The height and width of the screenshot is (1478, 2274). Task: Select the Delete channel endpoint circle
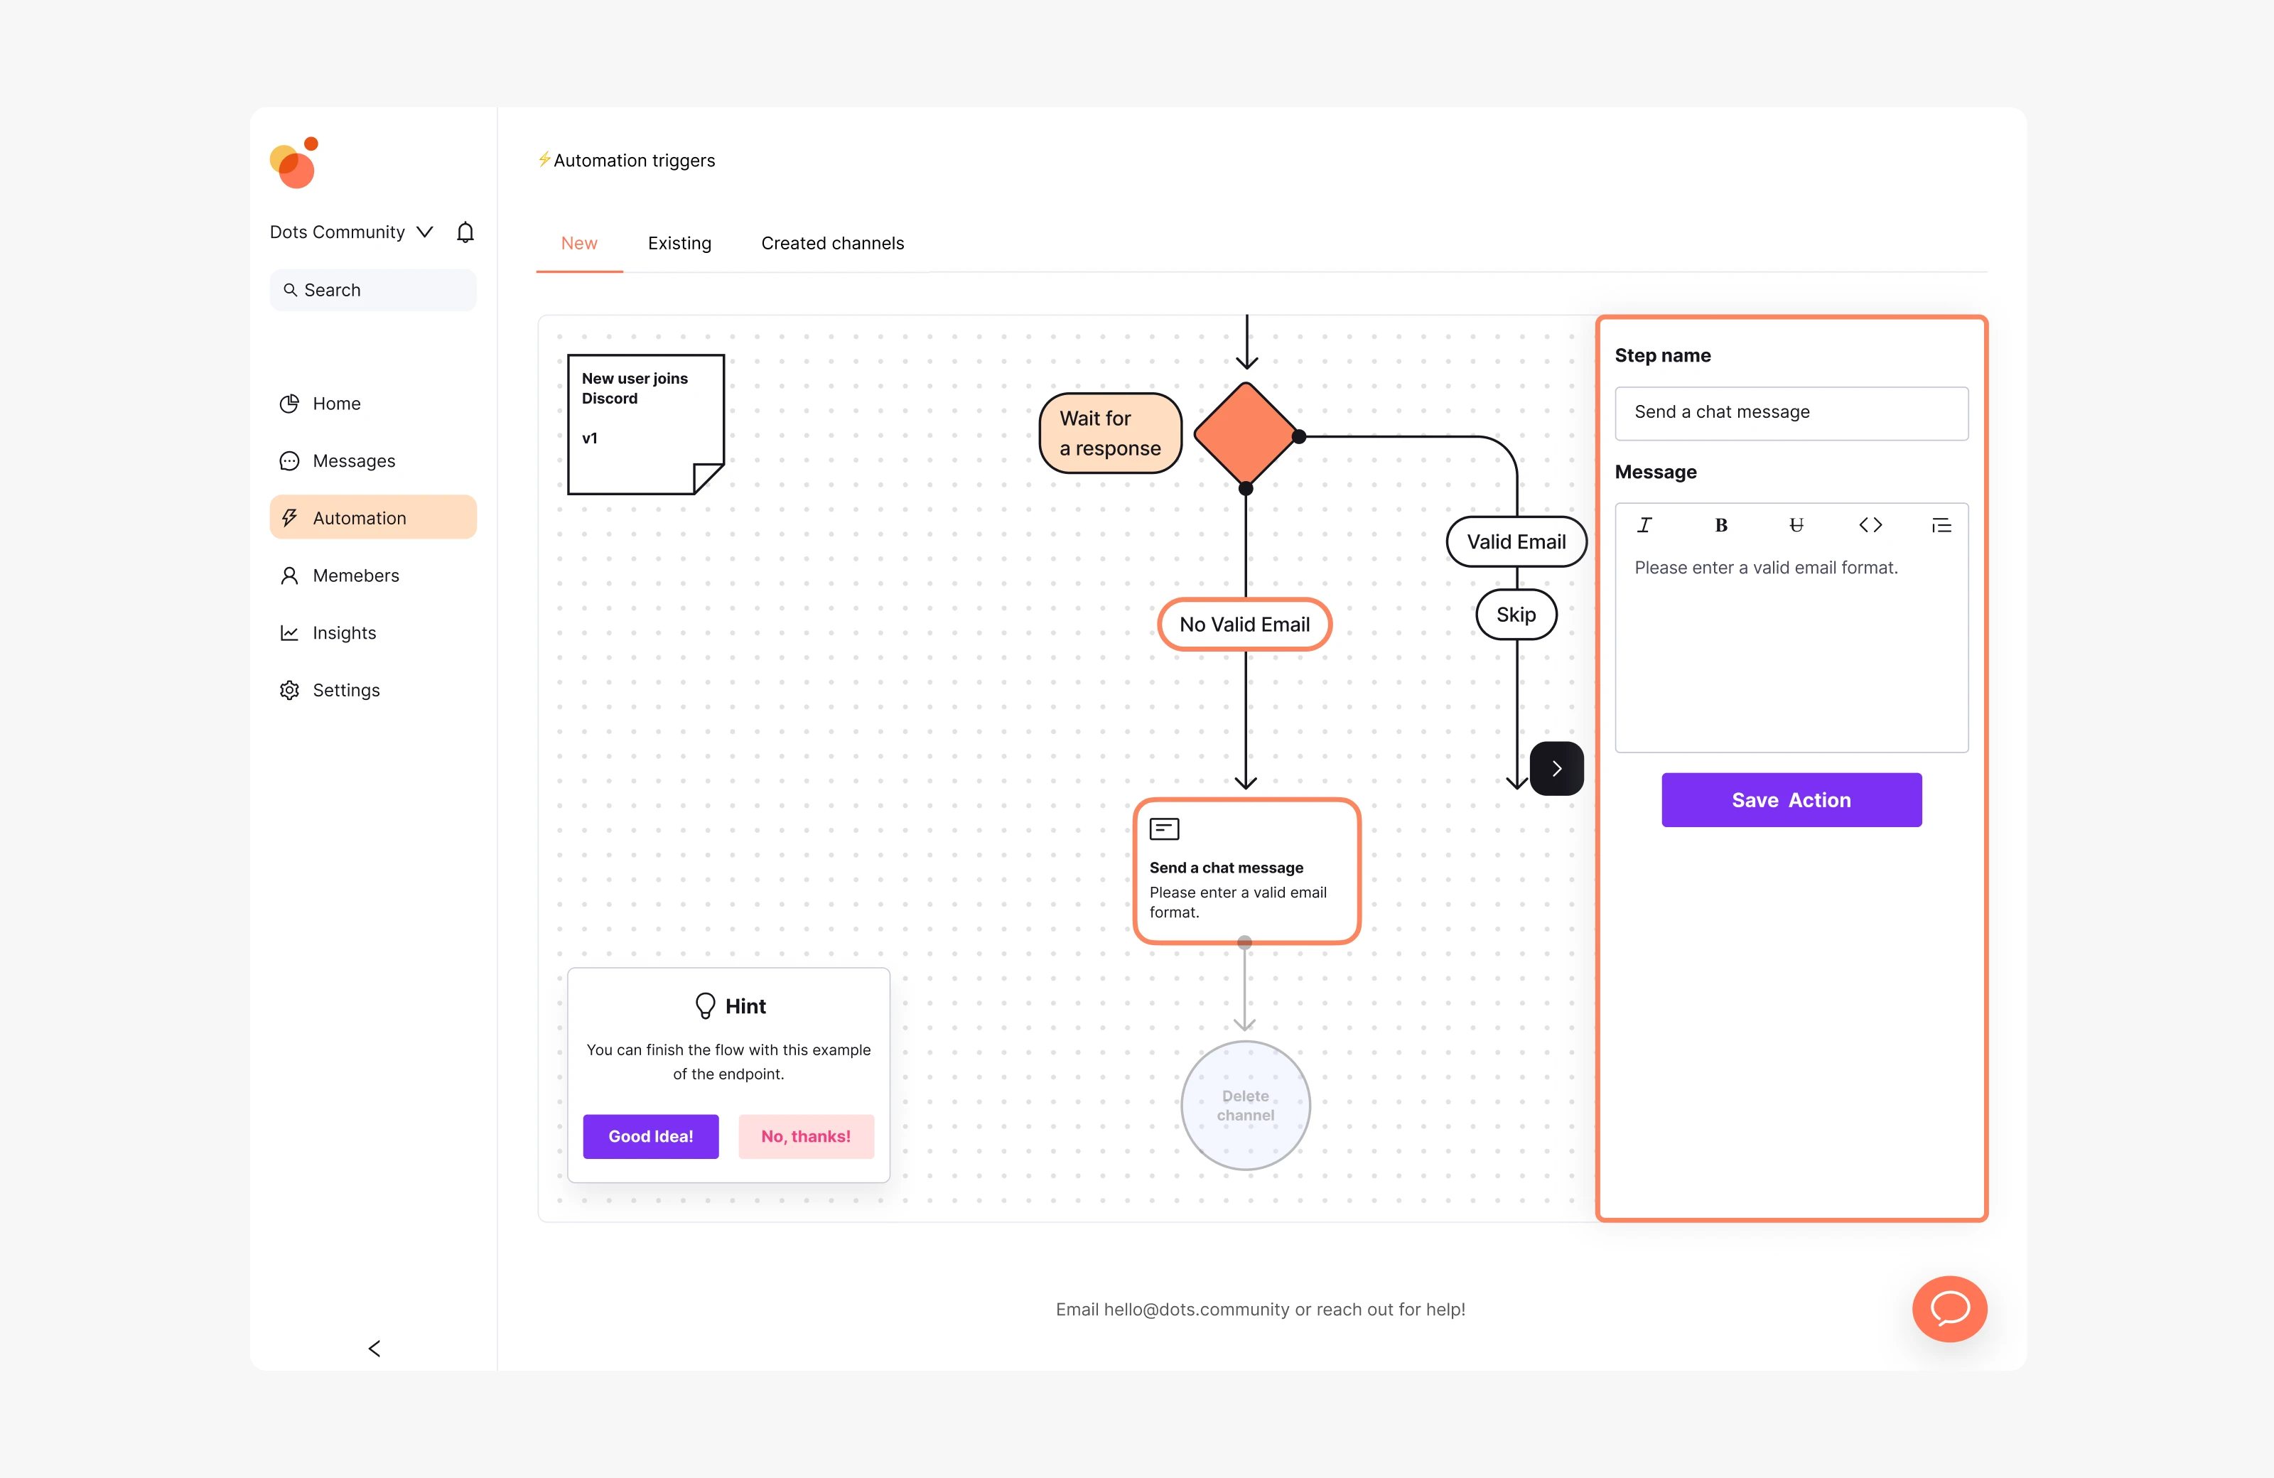tap(1245, 1106)
